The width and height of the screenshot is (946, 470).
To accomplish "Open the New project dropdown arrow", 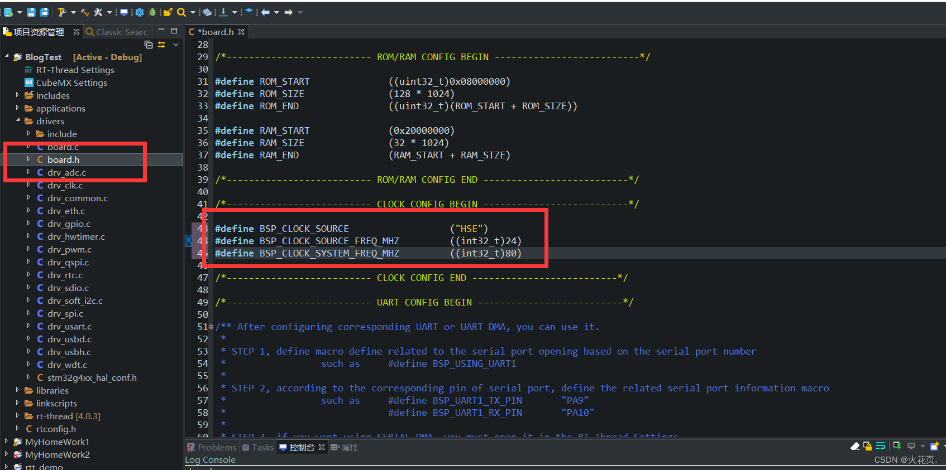I will (x=20, y=12).
